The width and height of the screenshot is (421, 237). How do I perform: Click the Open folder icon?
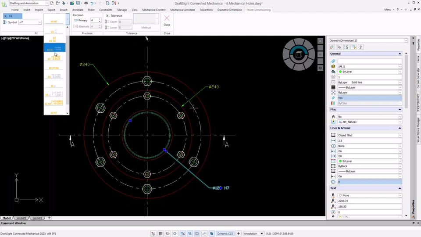tap(58, 3)
